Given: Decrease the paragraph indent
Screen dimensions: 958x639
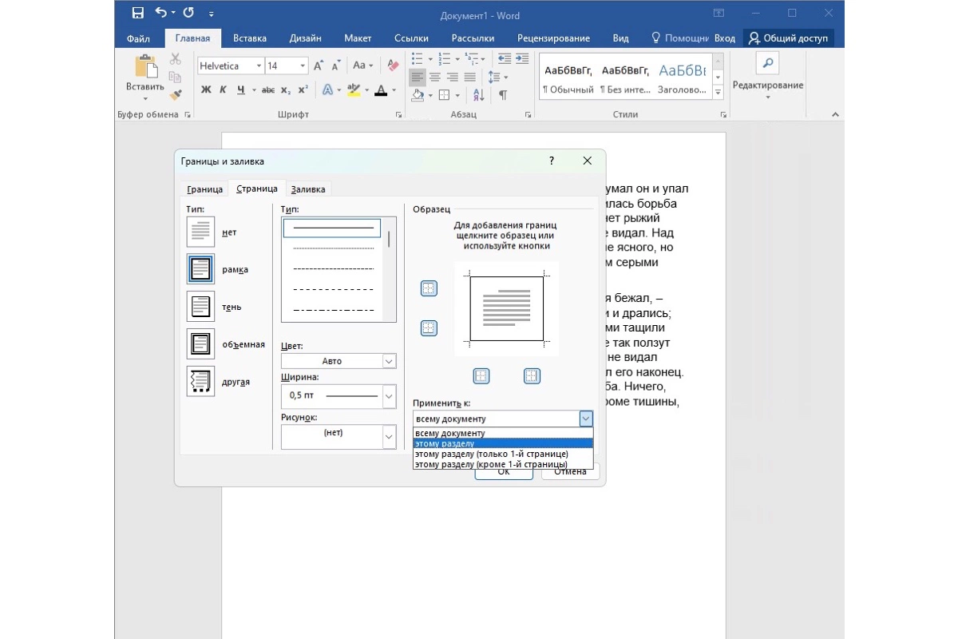Looking at the screenshot, I should (505, 59).
